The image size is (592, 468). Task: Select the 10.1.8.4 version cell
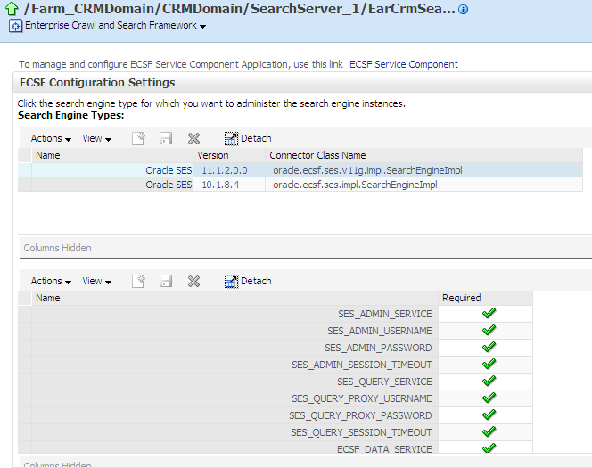pyautogui.click(x=229, y=185)
